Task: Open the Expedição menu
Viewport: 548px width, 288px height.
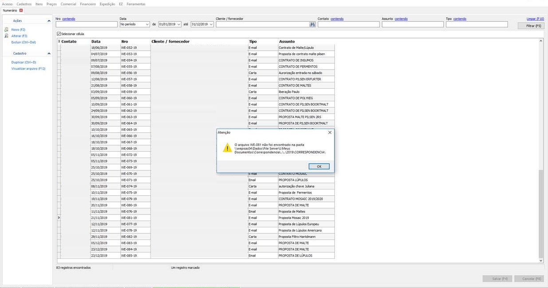Action: pos(107,4)
